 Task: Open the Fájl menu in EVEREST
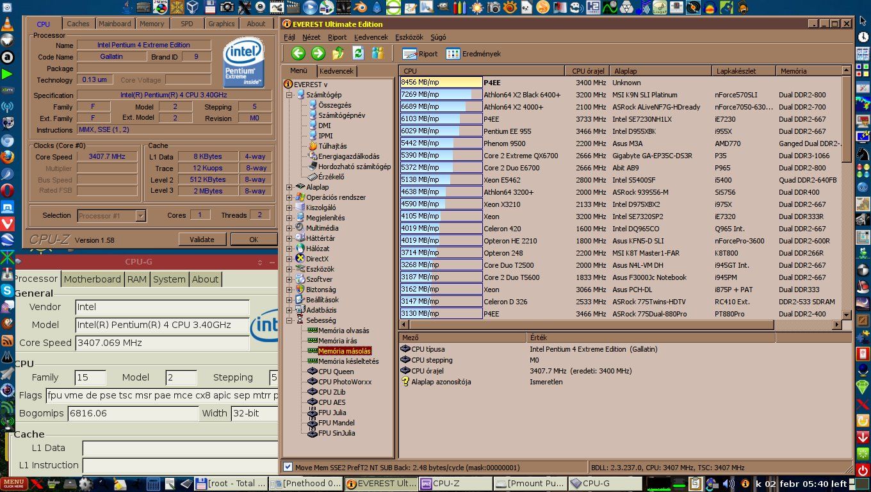[289, 37]
